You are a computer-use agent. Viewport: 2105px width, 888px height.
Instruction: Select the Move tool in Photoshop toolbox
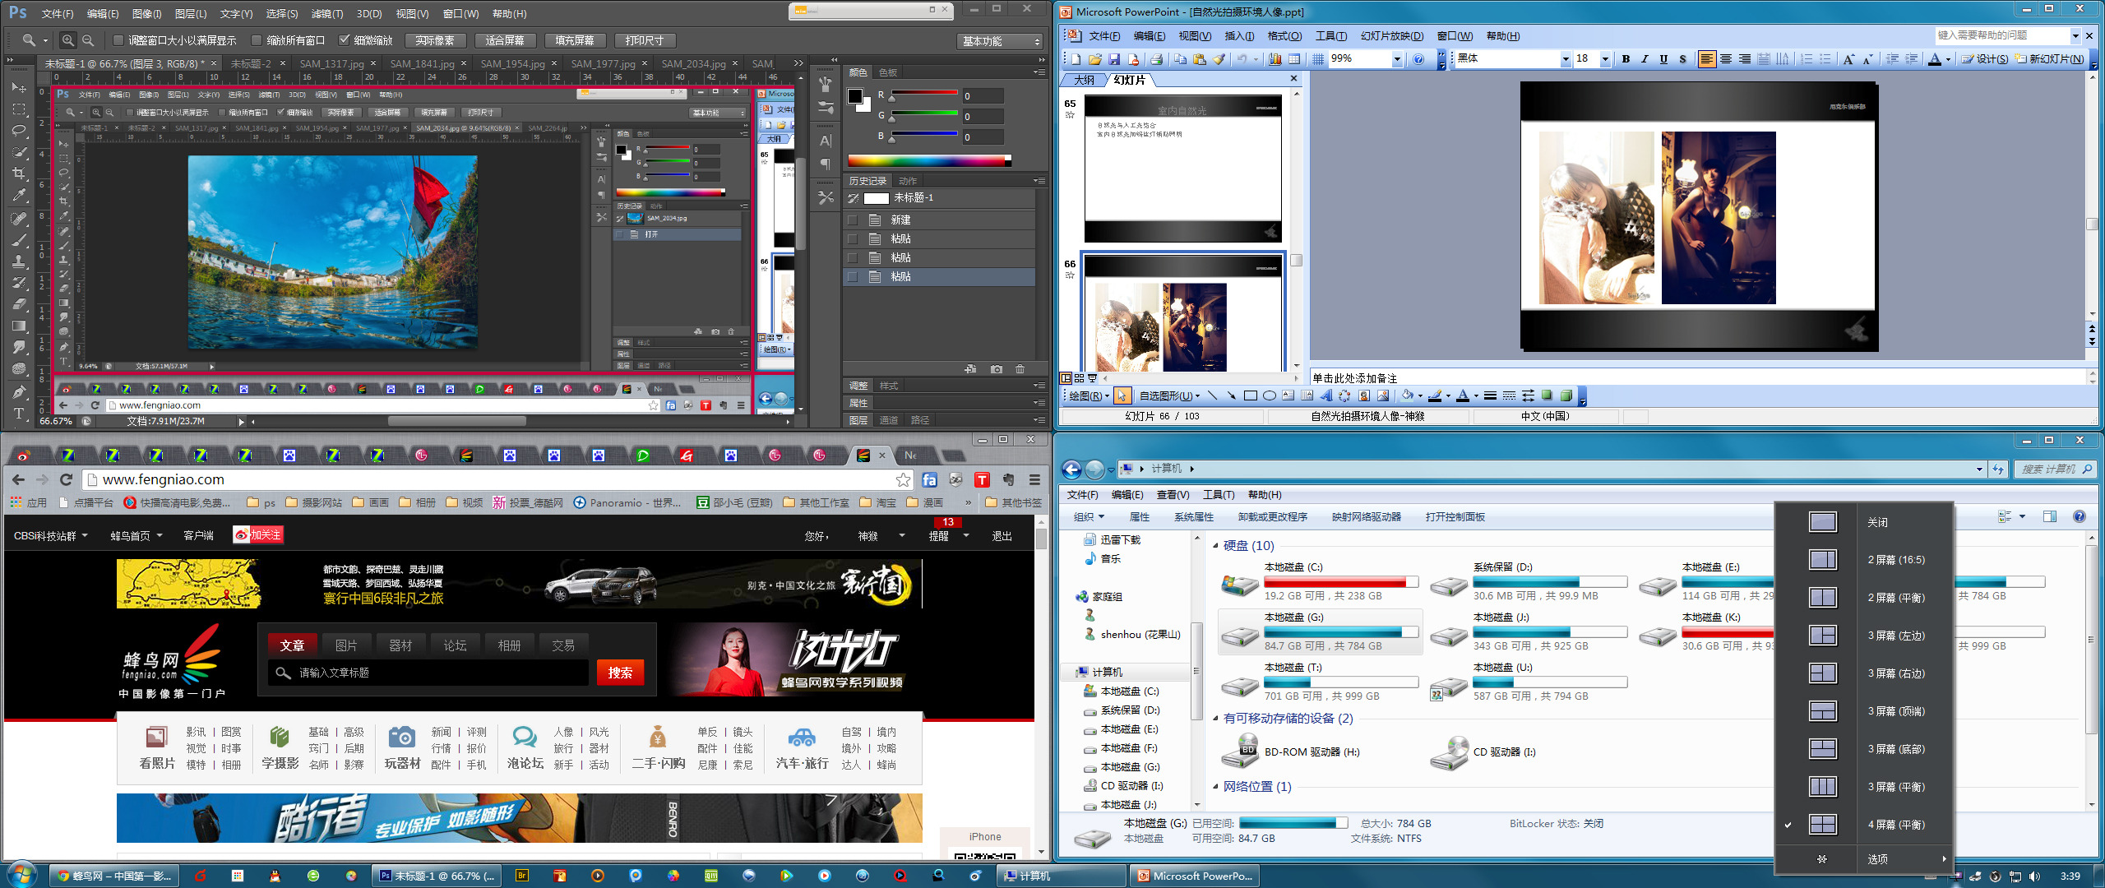coord(18,87)
